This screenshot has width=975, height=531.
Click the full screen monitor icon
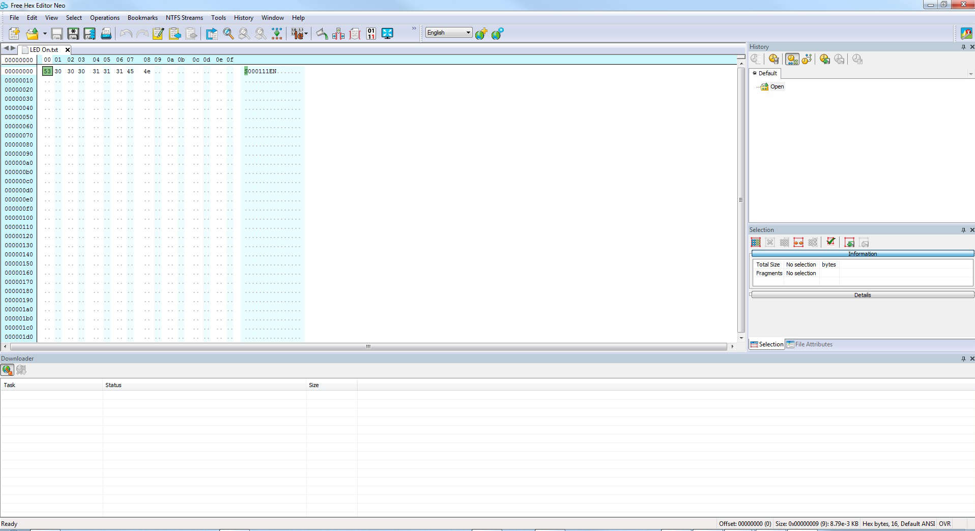tap(387, 34)
